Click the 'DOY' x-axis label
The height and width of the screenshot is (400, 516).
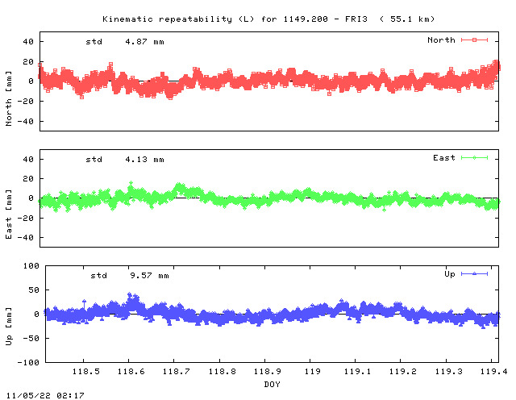[x=273, y=384]
